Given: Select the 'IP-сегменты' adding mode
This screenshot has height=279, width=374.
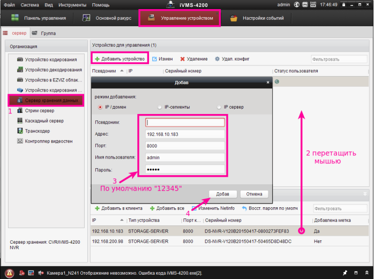Looking at the screenshot, I should (x=160, y=107).
